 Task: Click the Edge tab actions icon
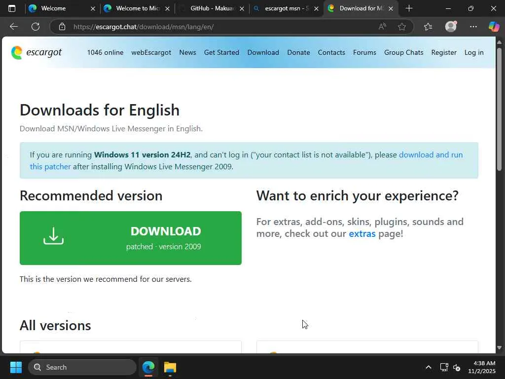(x=12, y=8)
